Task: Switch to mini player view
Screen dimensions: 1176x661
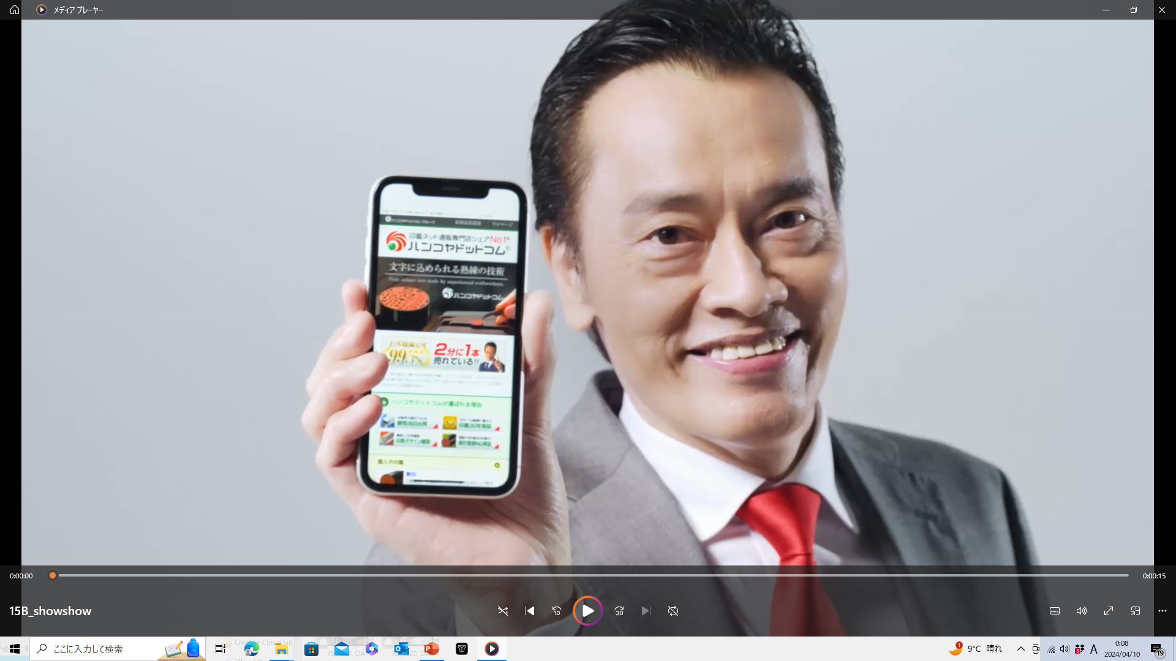Action: (x=1136, y=611)
